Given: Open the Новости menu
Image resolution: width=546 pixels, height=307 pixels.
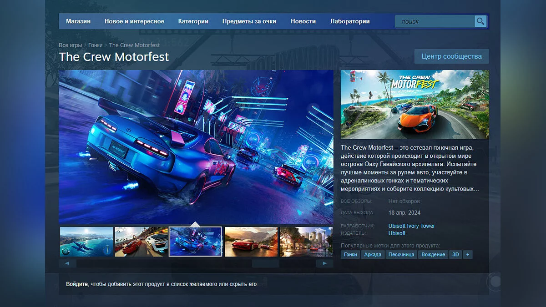Looking at the screenshot, I should (x=303, y=21).
